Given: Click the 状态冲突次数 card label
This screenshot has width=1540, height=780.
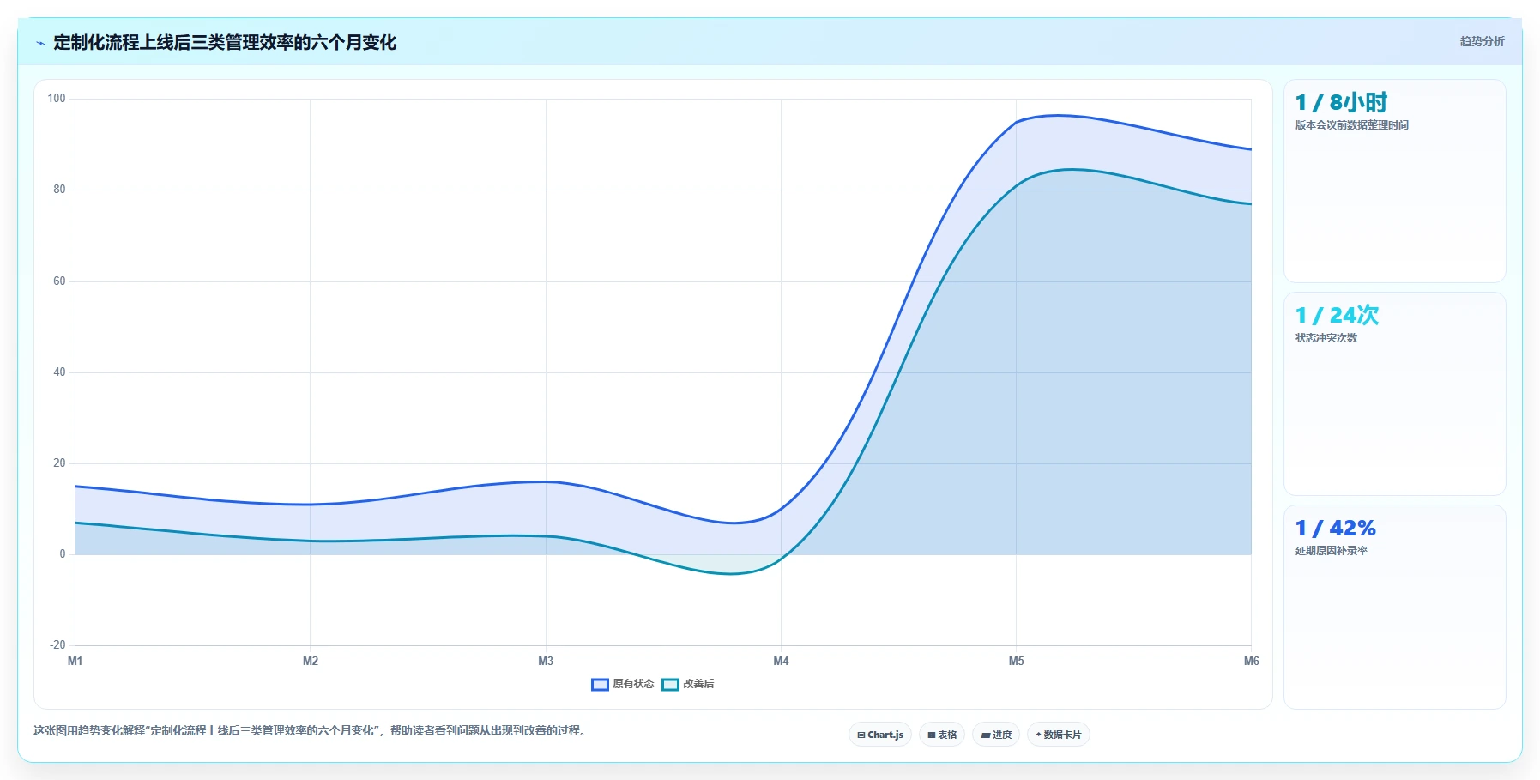Looking at the screenshot, I should 1326,338.
